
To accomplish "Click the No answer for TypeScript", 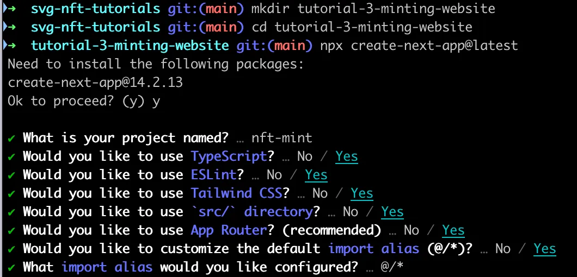I will click(x=305, y=156).
